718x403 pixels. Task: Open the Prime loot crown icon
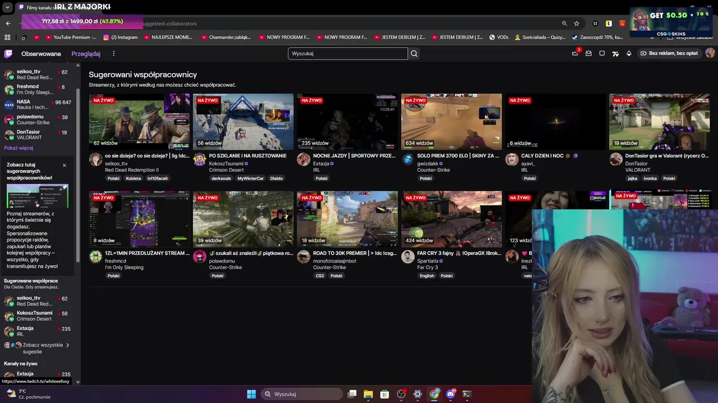click(575, 53)
